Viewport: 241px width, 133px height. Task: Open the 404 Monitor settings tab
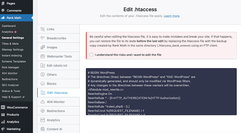(x=58, y=102)
